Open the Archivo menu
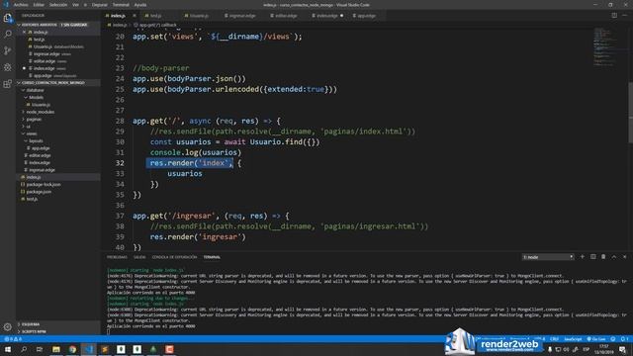 click(21, 5)
